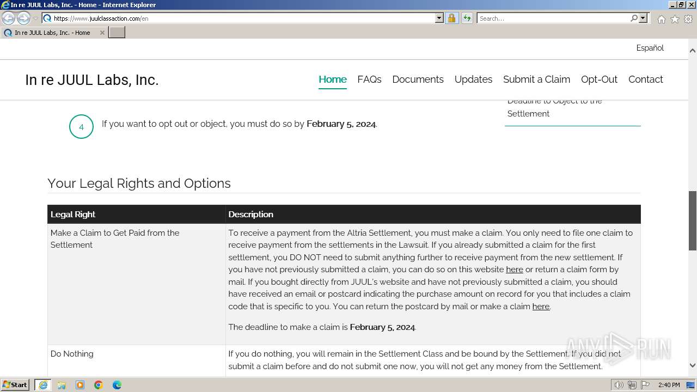Click the second 'here' link after 'make a claim'
The width and height of the screenshot is (697, 392).
pyautogui.click(x=541, y=307)
